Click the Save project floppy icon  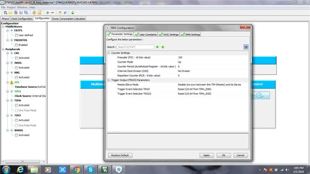(21, 13)
